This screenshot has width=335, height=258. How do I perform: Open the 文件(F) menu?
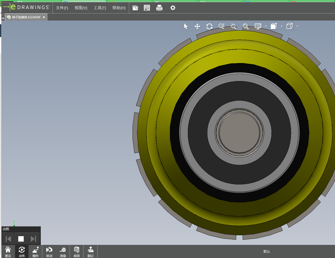[62, 8]
